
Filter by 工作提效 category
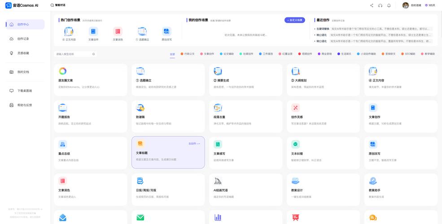point(266,54)
